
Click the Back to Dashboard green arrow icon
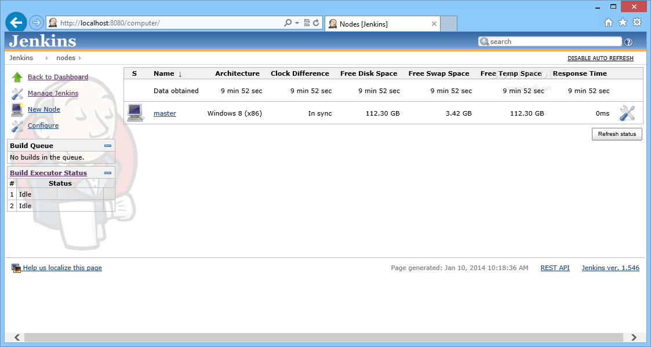click(x=17, y=77)
